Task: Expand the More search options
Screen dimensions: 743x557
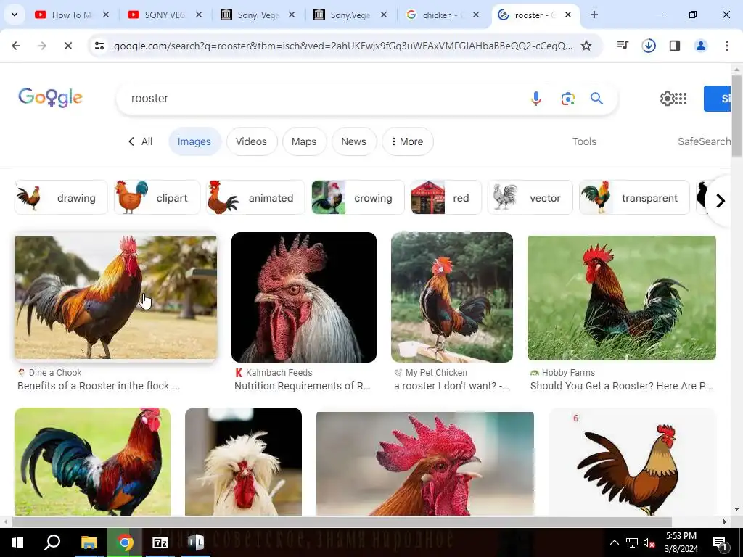Action: (x=408, y=141)
